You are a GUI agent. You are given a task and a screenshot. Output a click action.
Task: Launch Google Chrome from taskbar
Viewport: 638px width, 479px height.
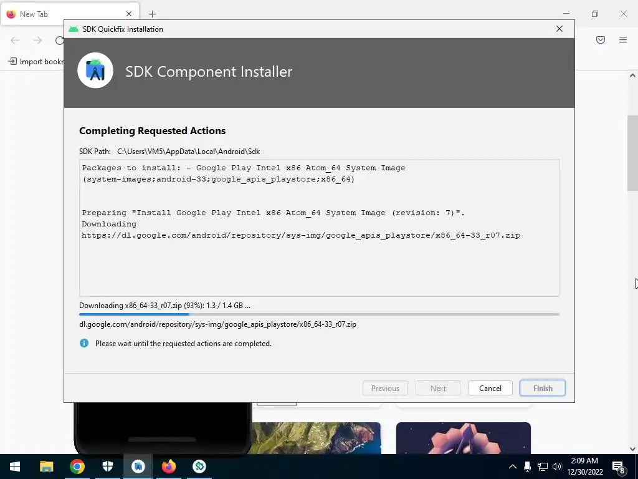[x=77, y=467]
